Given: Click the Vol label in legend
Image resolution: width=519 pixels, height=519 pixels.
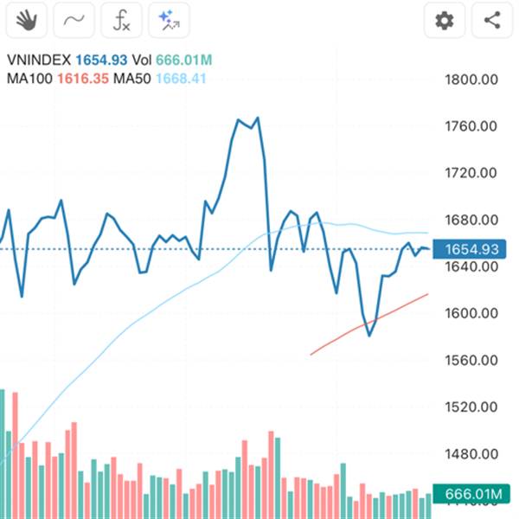Looking at the screenshot, I should (x=142, y=61).
